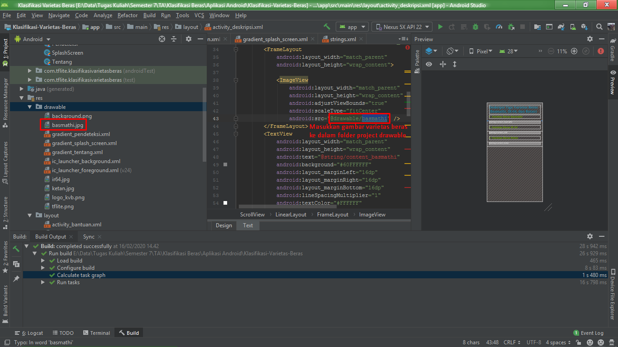Click the layout preview thumbnail
Screen dimensions: 618x347
click(514, 152)
